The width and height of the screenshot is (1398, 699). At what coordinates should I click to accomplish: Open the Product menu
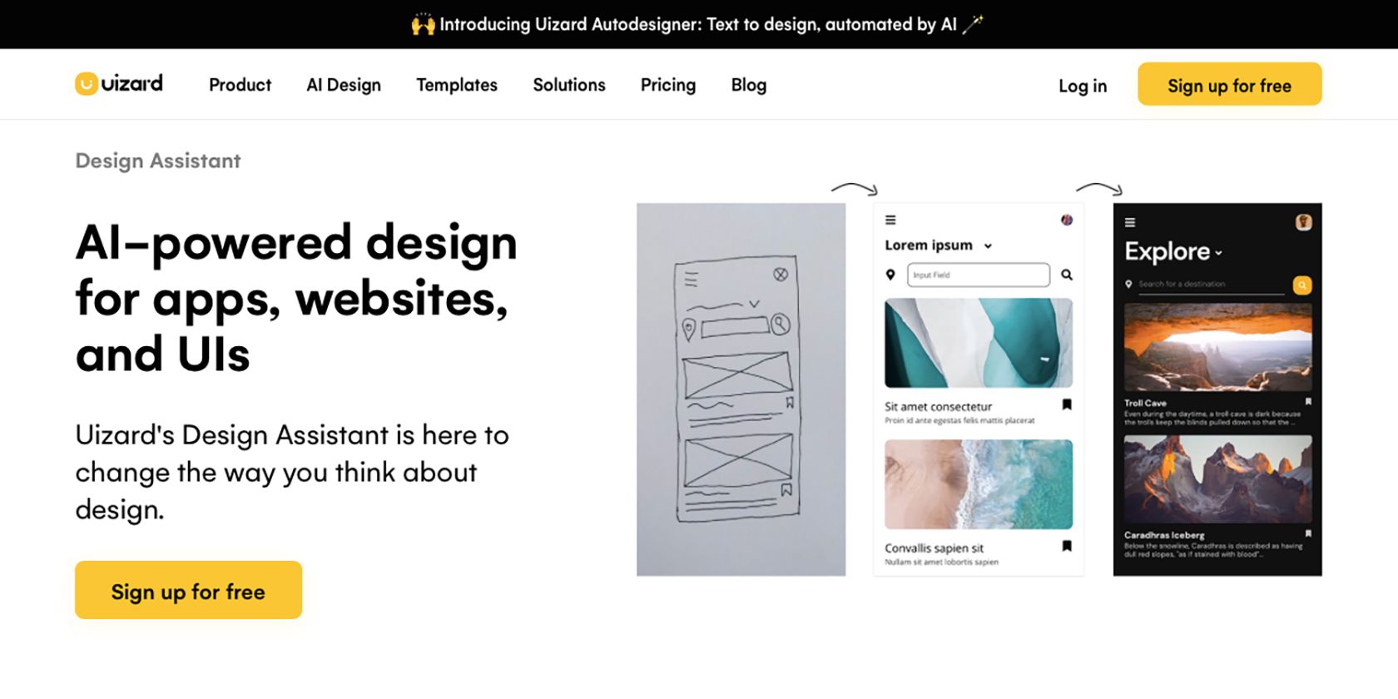coord(240,85)
